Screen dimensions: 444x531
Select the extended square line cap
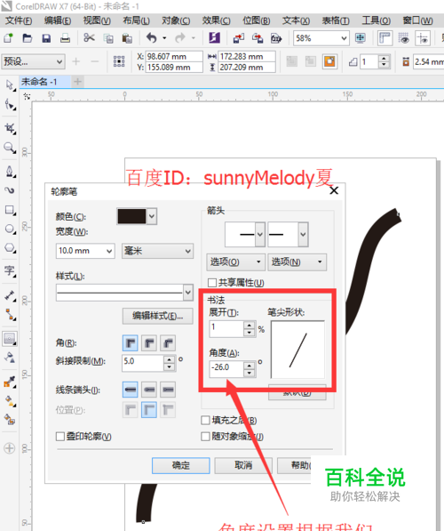(x=168, y=390)
